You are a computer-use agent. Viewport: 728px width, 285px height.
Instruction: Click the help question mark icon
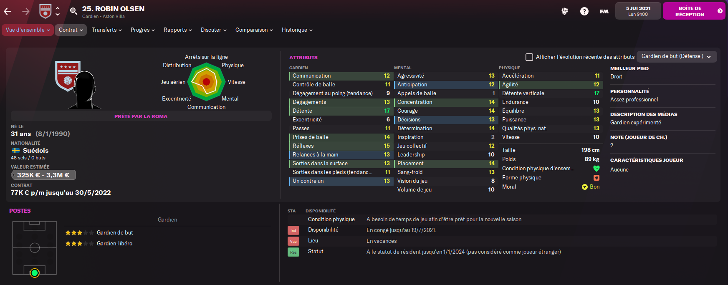584,11
